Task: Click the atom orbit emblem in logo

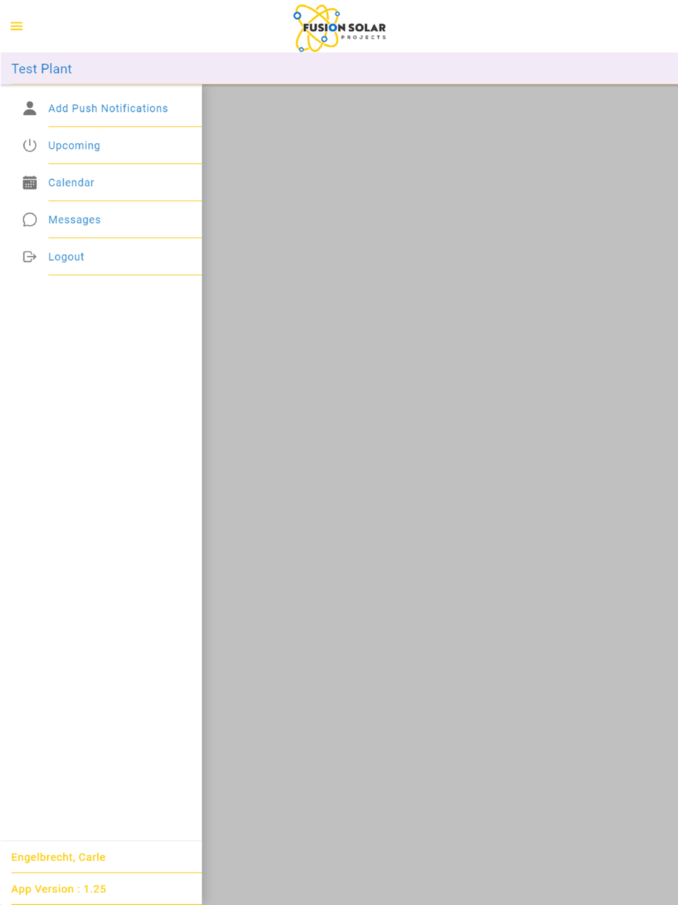Action: coord(316,28)
